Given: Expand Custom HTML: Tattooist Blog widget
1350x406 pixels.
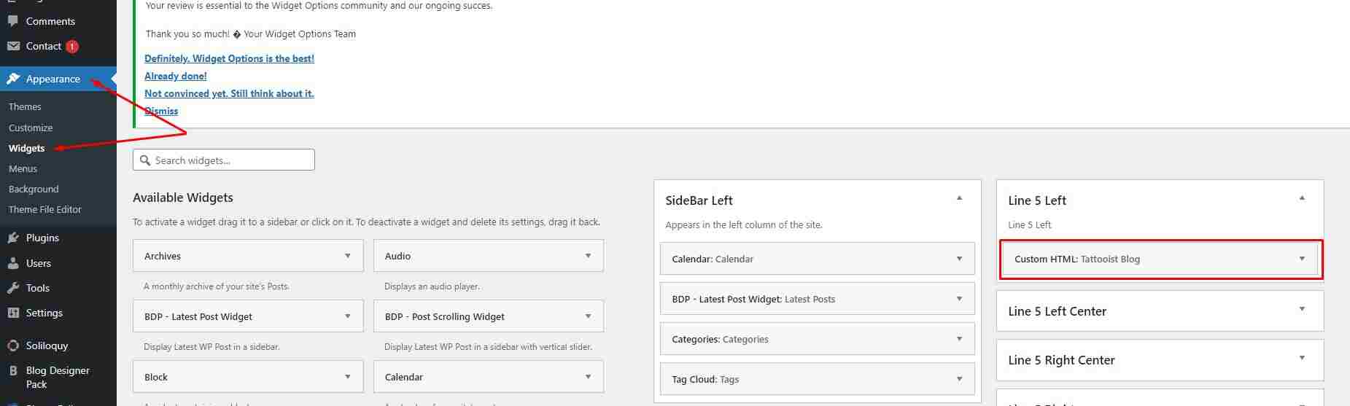Looking at the screenshot, I should coord(1302,259).
